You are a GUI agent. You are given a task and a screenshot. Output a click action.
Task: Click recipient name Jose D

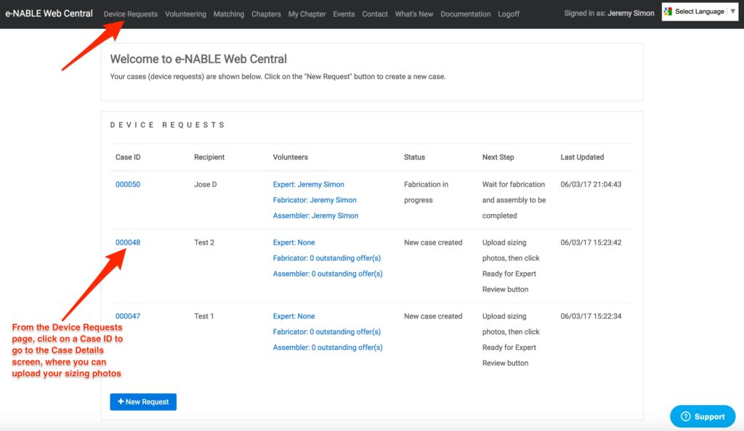[206, 184]
